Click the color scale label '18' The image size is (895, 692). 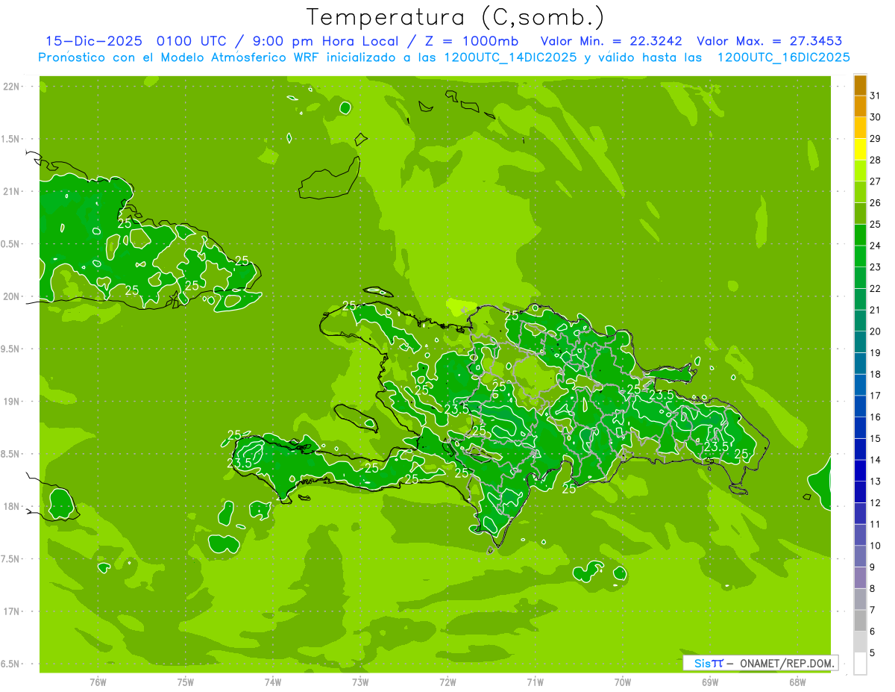pyautogui.click(x=876, y=374)
